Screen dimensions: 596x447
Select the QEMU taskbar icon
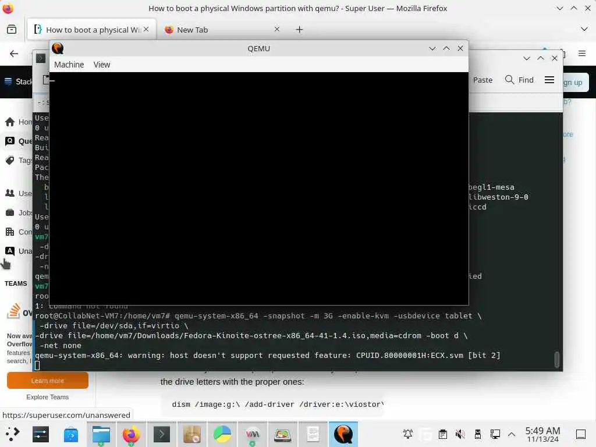343,434
